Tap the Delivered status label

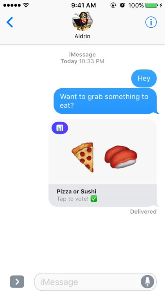(143, 211)
